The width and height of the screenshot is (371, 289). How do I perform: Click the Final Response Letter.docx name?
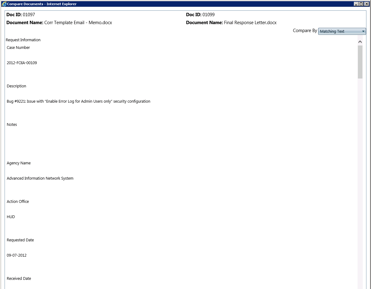click(250, 23)
